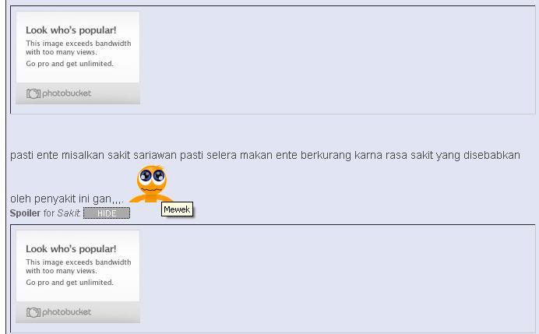Click 'Go pro and get unlimited.' under the Sakit spoiler
539x334 pixels.
coord(70,283)
